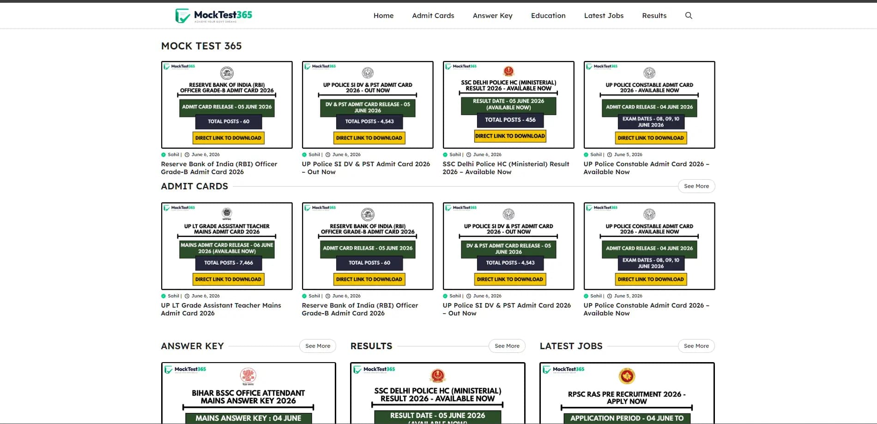877x424 pixels.
Task: Open RBI Grade-B thumbnail in Admit Cards section
Action: (x=368, y=246)
